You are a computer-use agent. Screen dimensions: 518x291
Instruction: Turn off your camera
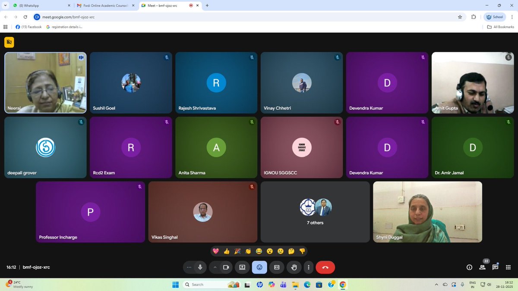(x=226, y=267)
